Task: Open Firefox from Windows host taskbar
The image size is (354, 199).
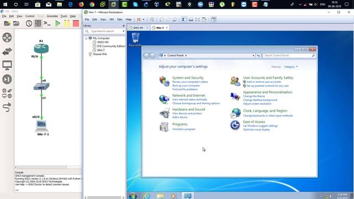Action: 81,4
